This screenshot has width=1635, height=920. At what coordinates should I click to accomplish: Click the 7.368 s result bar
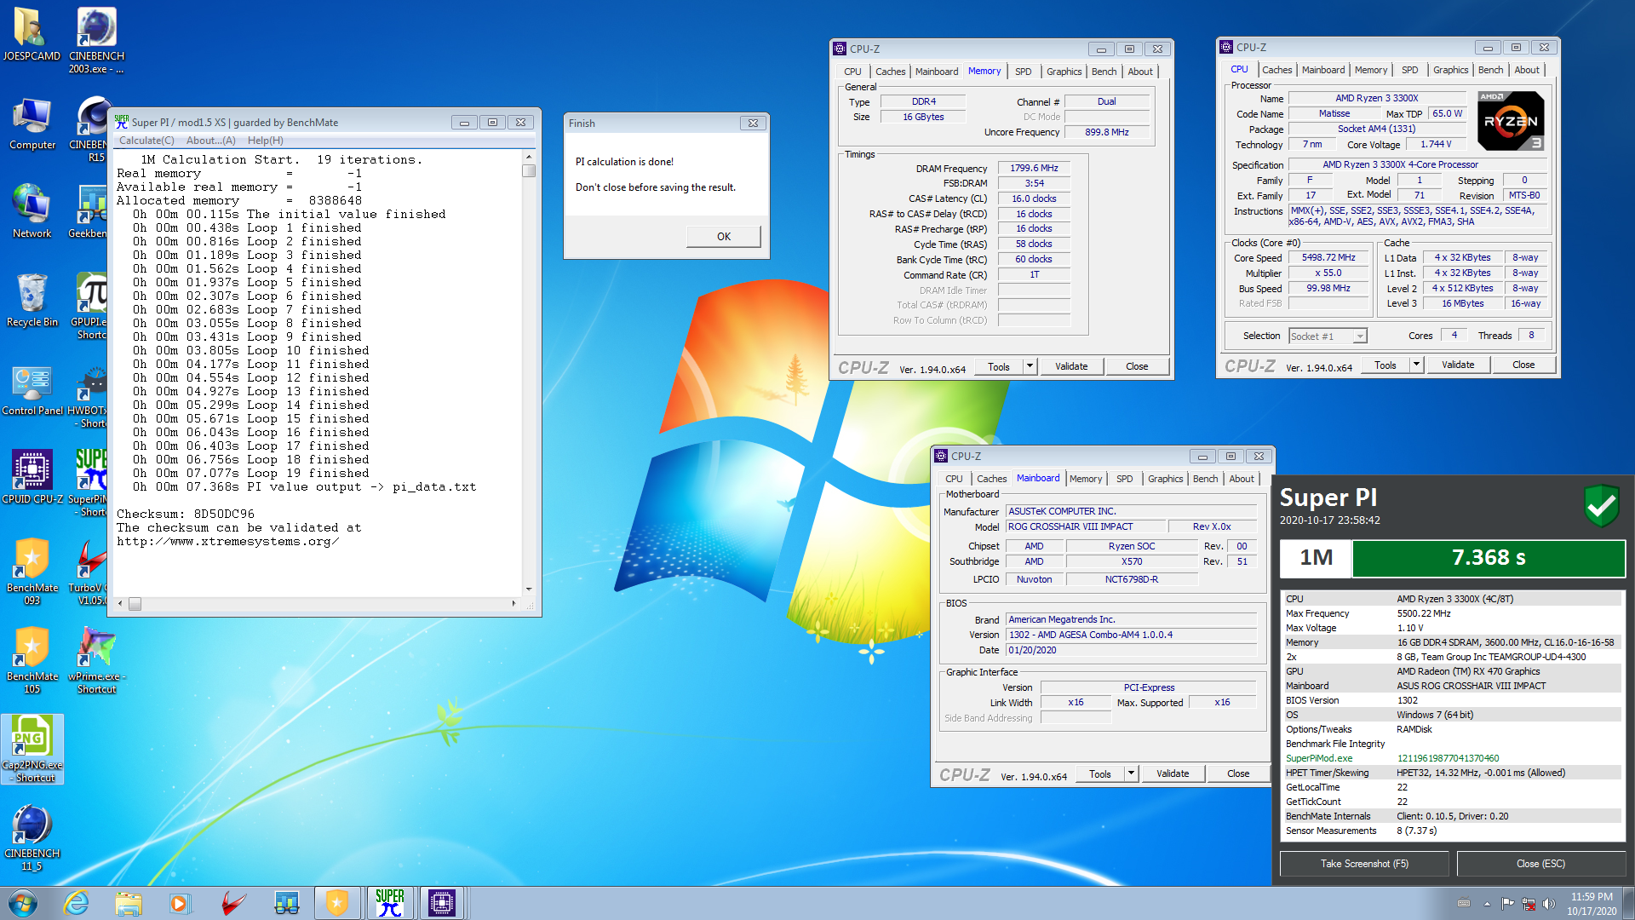point(1488,558)
